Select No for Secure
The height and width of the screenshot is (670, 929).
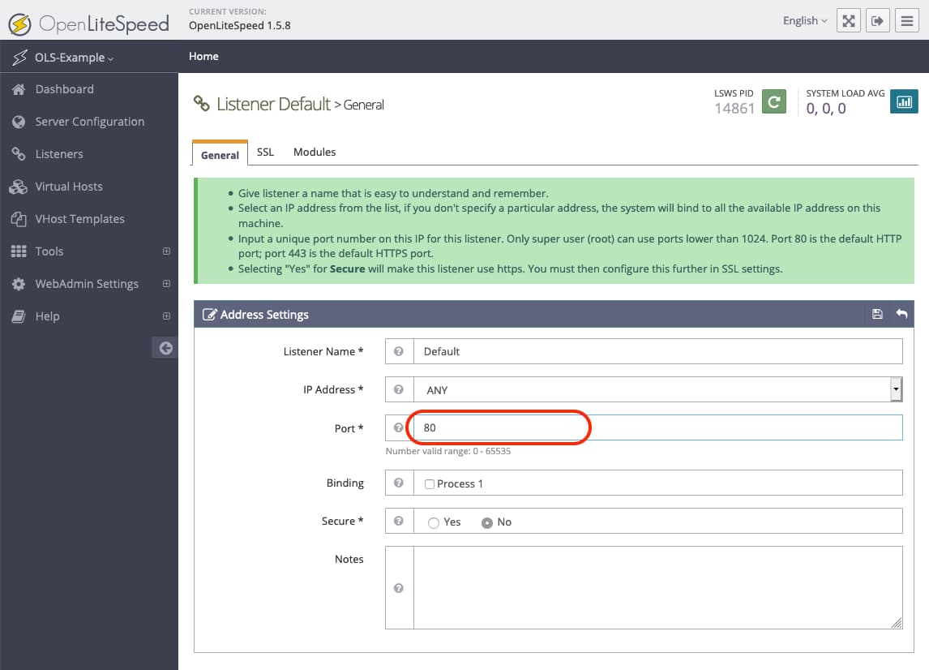coord(487,522)
